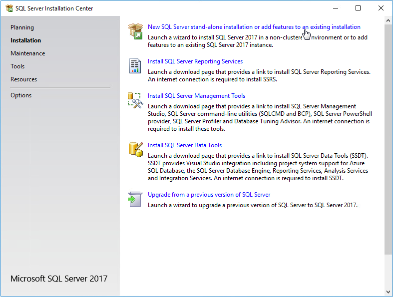The width and height of the screenshot is (394, 297).
Task: Open the Options section
Action: [21, 95]
